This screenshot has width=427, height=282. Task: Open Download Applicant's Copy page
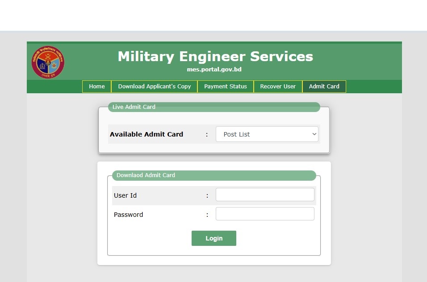point(155,87)
